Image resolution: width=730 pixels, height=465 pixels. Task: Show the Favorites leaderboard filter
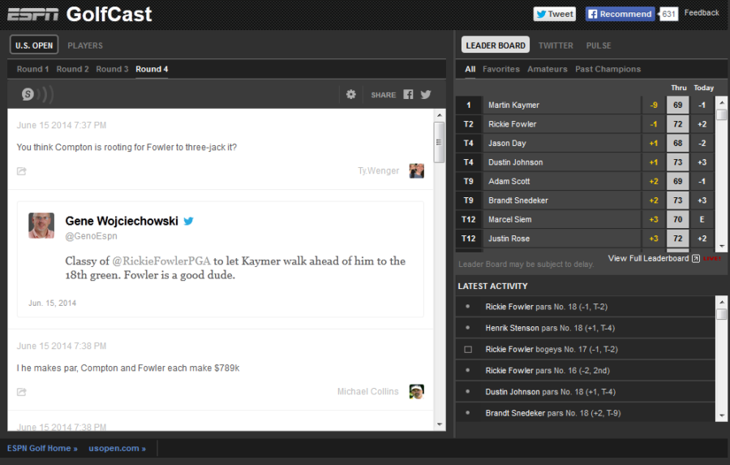coord(501,69)
